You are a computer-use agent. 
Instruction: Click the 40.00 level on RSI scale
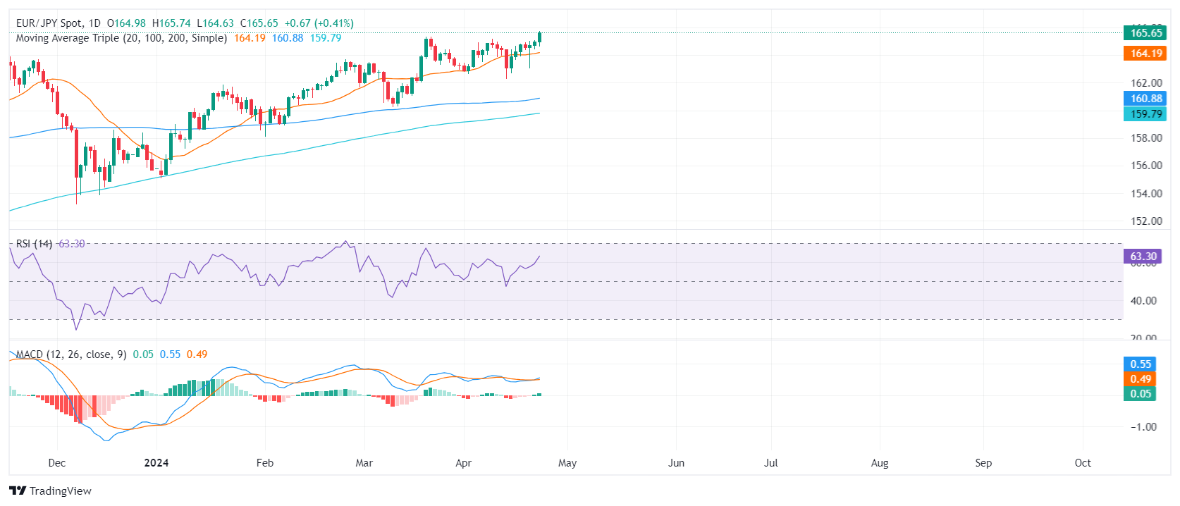pos(1143,301)
